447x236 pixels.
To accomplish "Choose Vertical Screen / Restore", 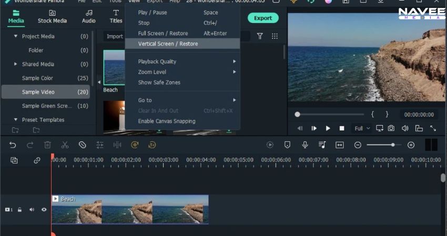I will coord(182,44).
